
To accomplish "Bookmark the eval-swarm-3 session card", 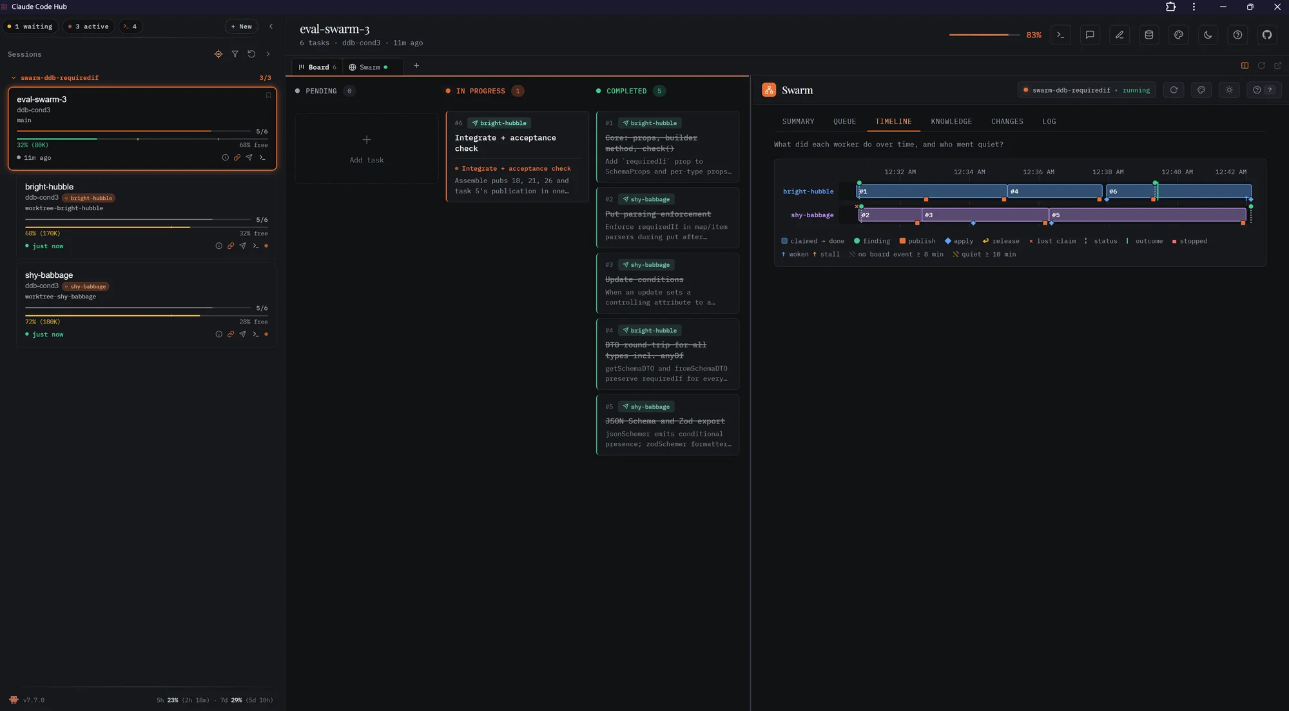I will tap(268, 95).
